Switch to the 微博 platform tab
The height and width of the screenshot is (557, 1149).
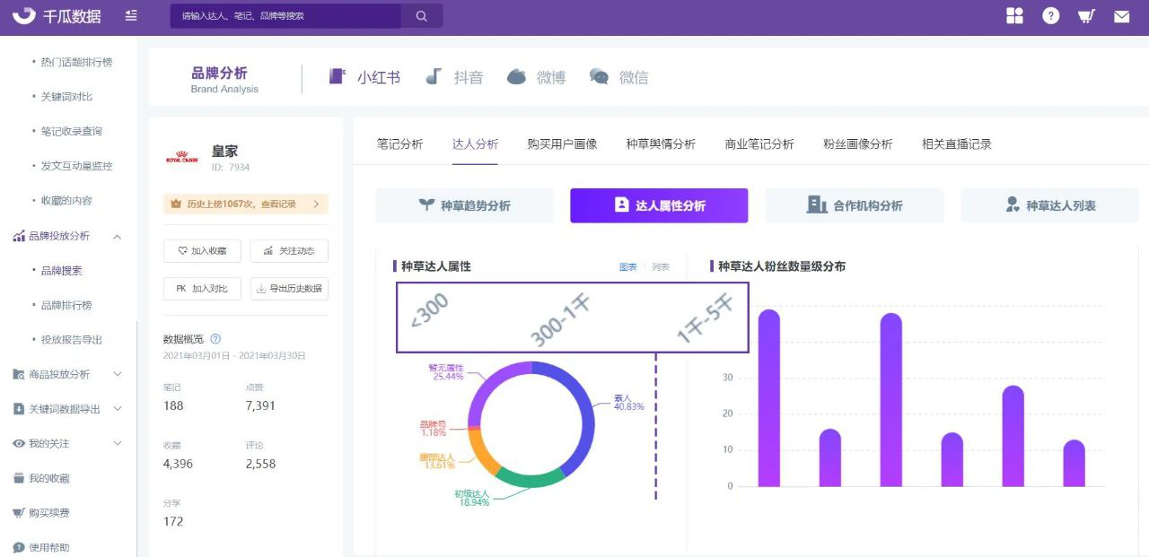[x=536, y=77]
